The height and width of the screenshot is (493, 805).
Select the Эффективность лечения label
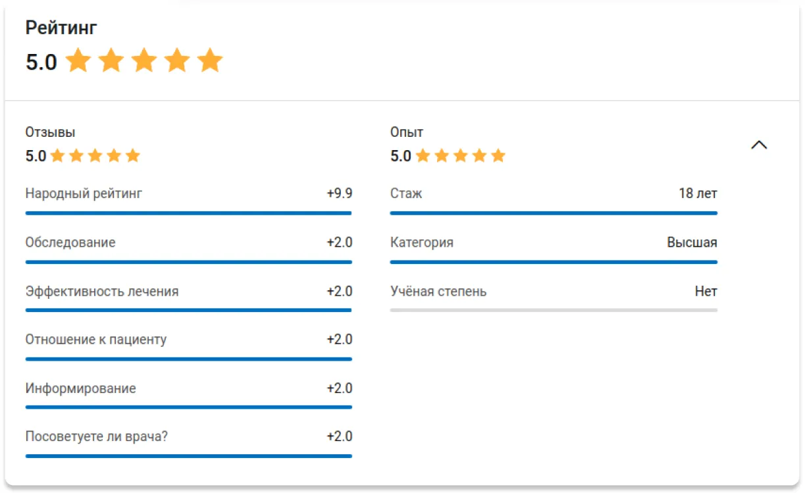[102, 291]
